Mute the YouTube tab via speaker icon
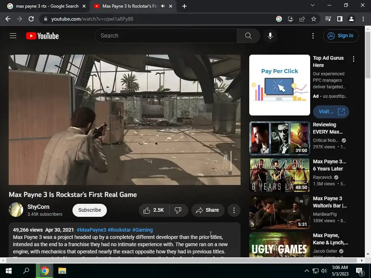The height and width of the screenshot is (278, 371). coord(163,6)
